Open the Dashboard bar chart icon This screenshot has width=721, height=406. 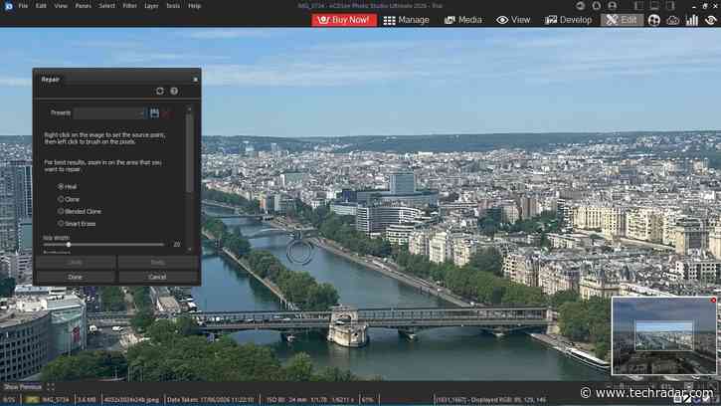click(x=692, y=20)
